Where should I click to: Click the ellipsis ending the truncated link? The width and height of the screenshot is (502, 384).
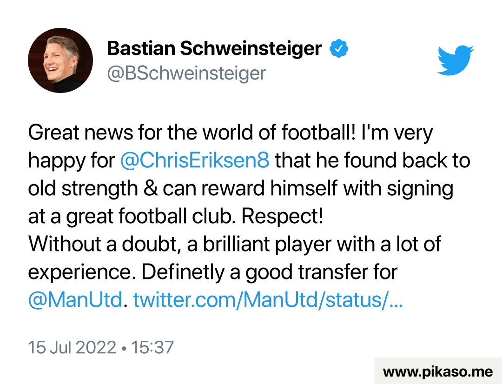(395, 300)
